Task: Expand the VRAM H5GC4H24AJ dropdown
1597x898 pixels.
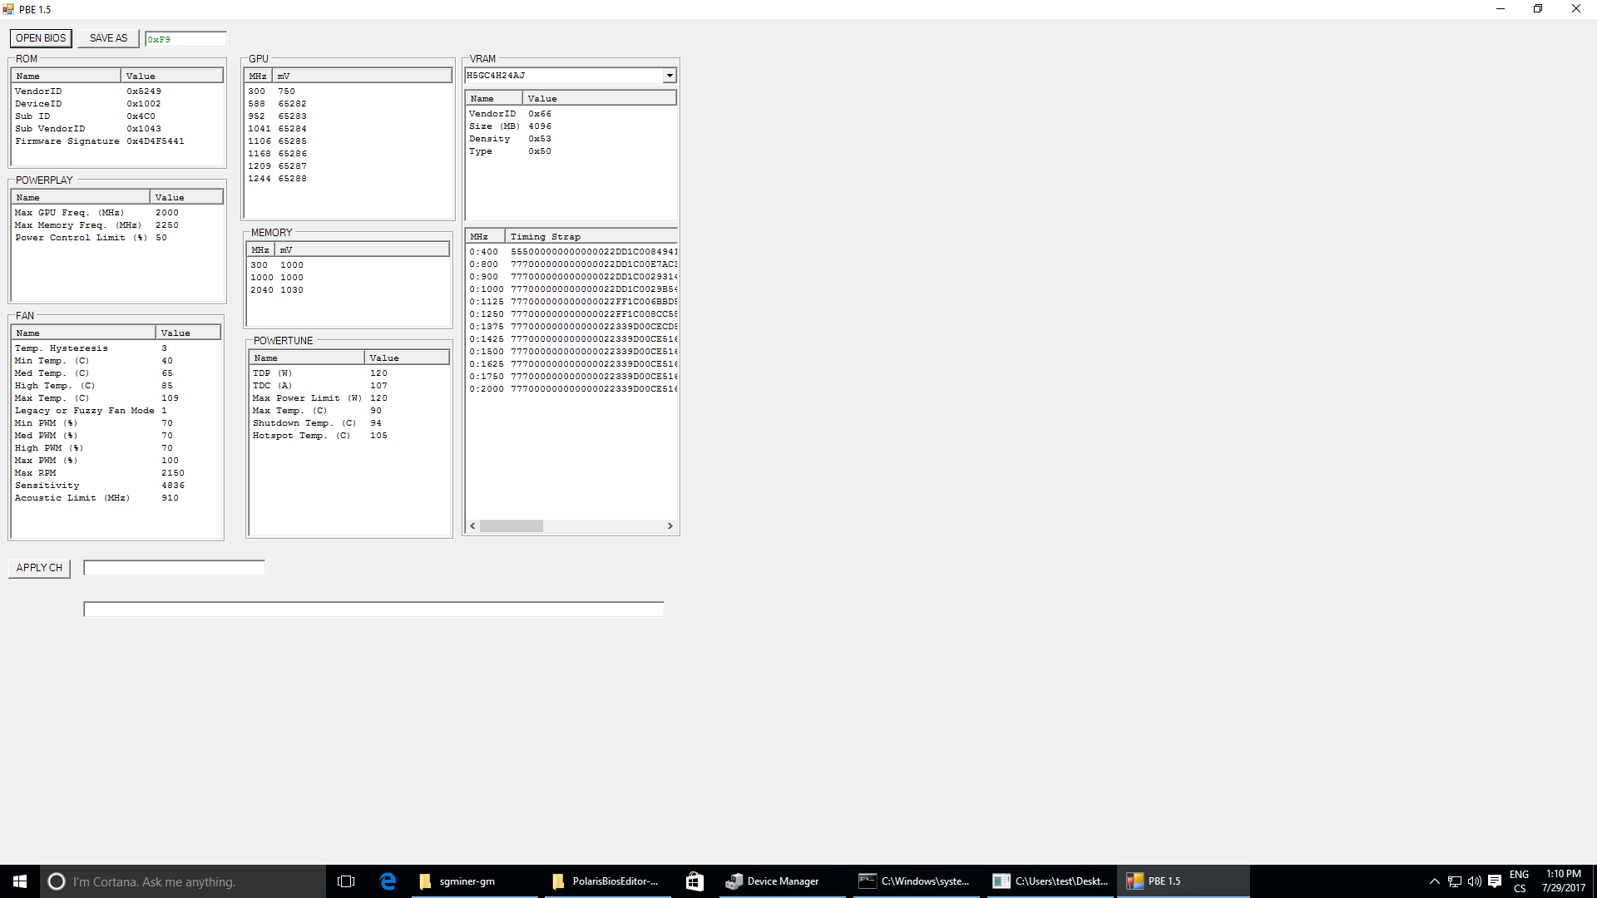Action: click(x=669, y=76)
